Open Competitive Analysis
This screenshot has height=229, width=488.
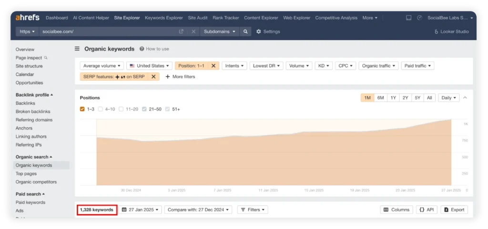tap(336, 18)
